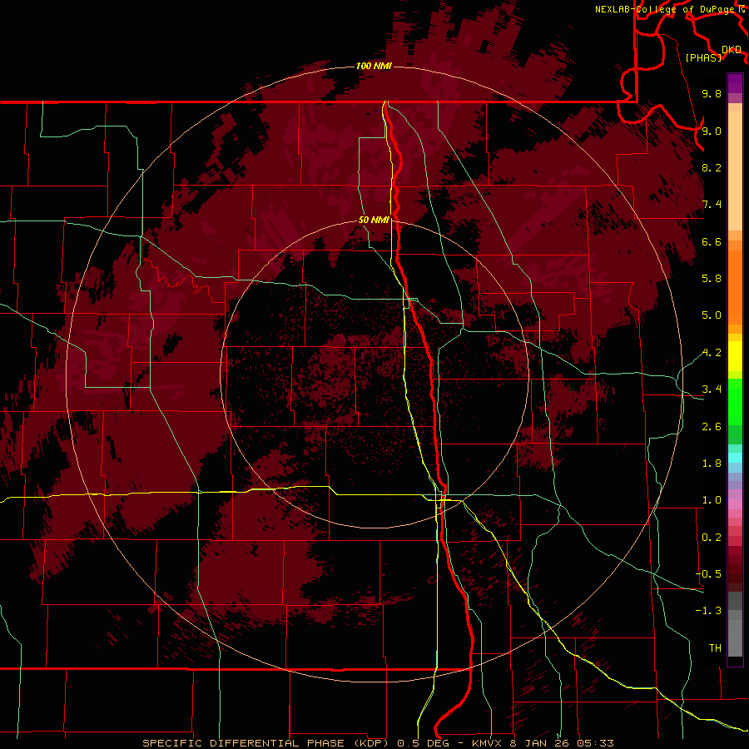Click the bright yellow color bar segment
This screenshot has width=749, height=749.
[735, 356]
